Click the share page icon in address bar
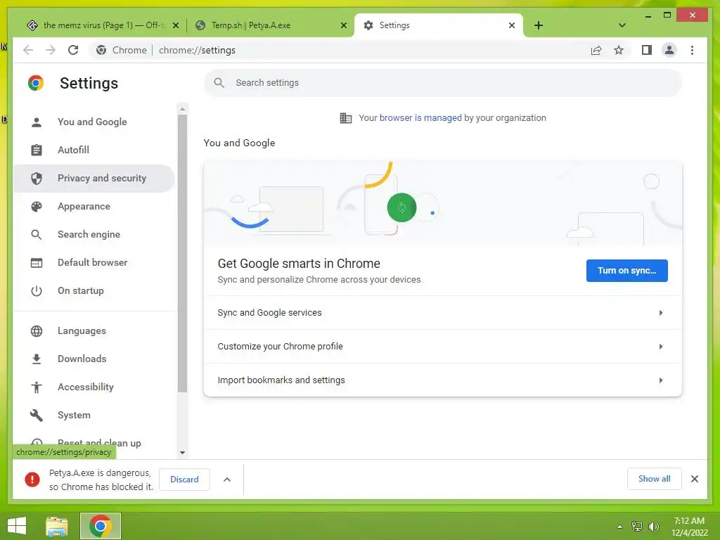The width and height of the screenshot is (720, 540). coord(596,50)
